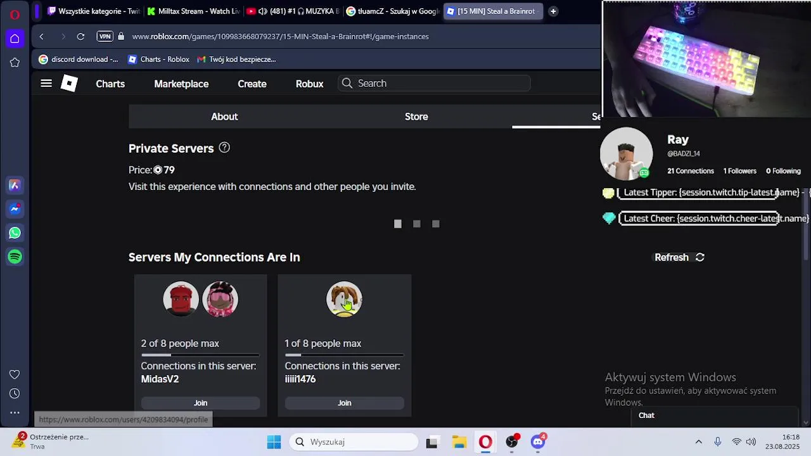Open MidasV2 server's red cap avatar
Screen dimensions: 811x456
[181, 299]
